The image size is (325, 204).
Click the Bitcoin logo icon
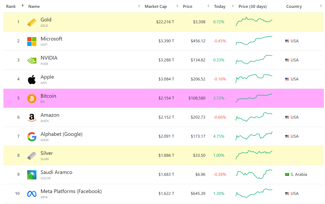click(x=32, y=98)
